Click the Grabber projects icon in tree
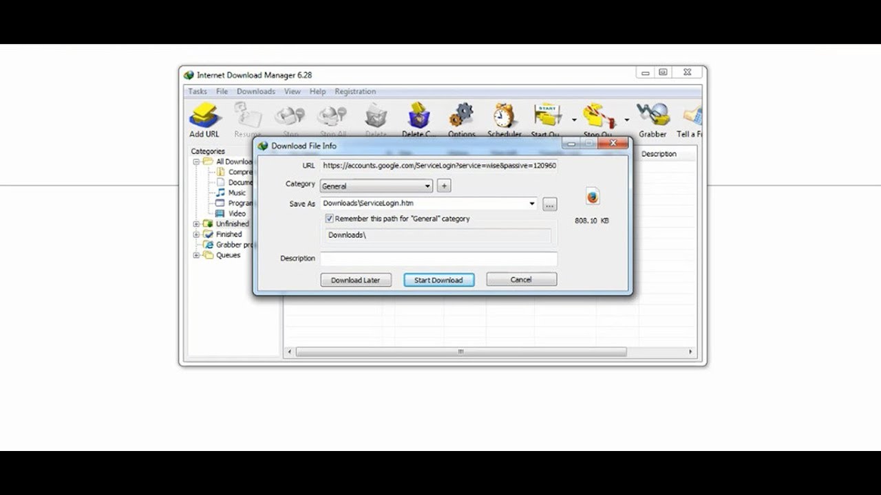 pos(208,244)
